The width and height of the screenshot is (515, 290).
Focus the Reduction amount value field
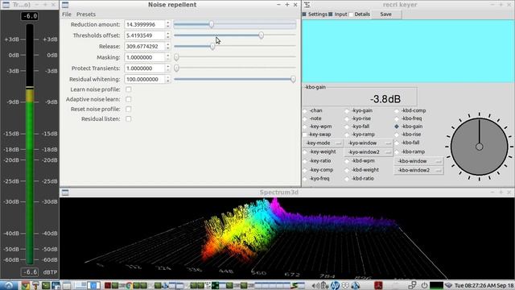[145, 24]
